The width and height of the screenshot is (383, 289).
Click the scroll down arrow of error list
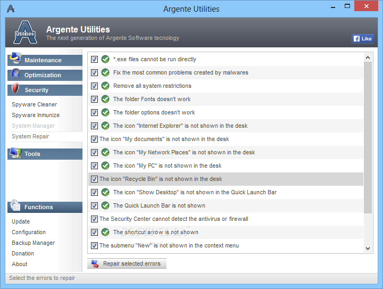pos(368,249)
